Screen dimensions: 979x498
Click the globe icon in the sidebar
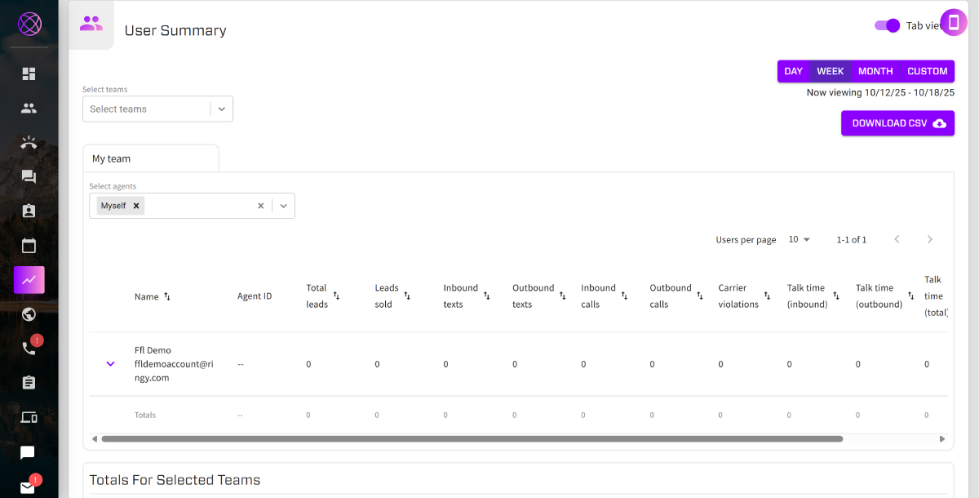(29, 313)
